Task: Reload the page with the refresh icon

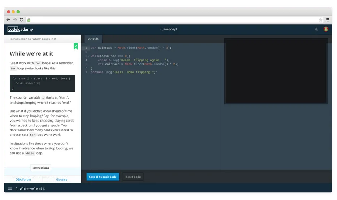Action: (21, 20)
